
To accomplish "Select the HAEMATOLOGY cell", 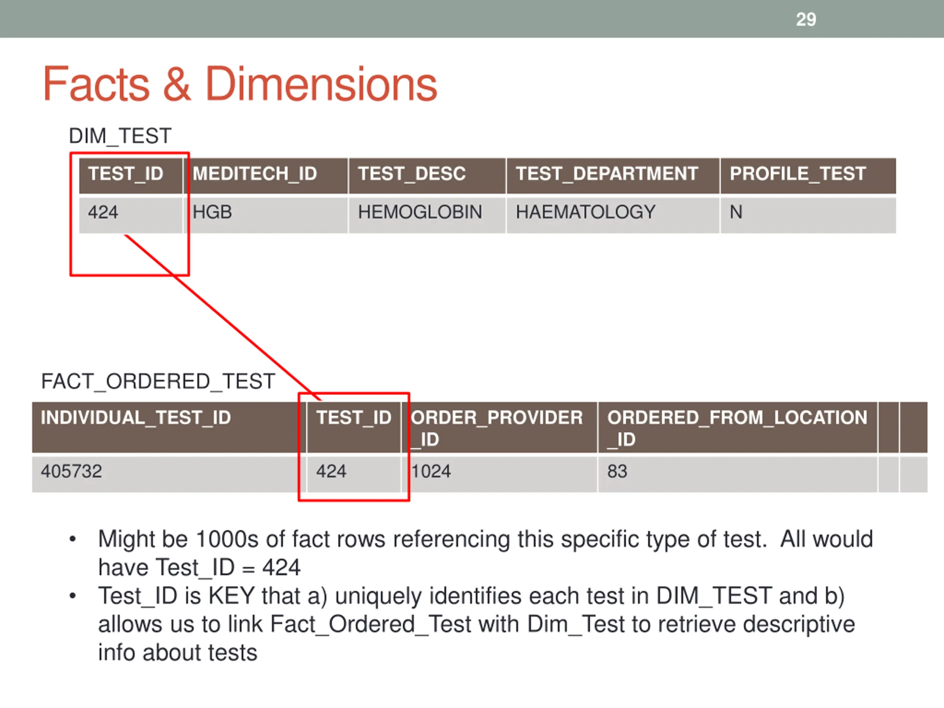I will pyautogui.click(x=613, y=215).
